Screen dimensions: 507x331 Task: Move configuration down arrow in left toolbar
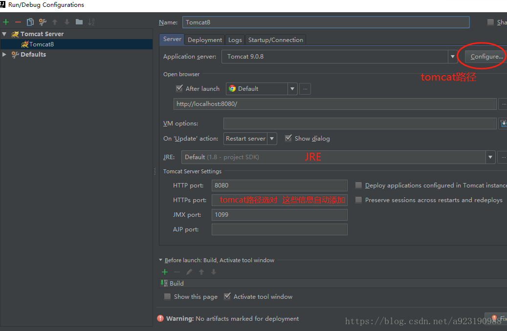pos(67,22)
